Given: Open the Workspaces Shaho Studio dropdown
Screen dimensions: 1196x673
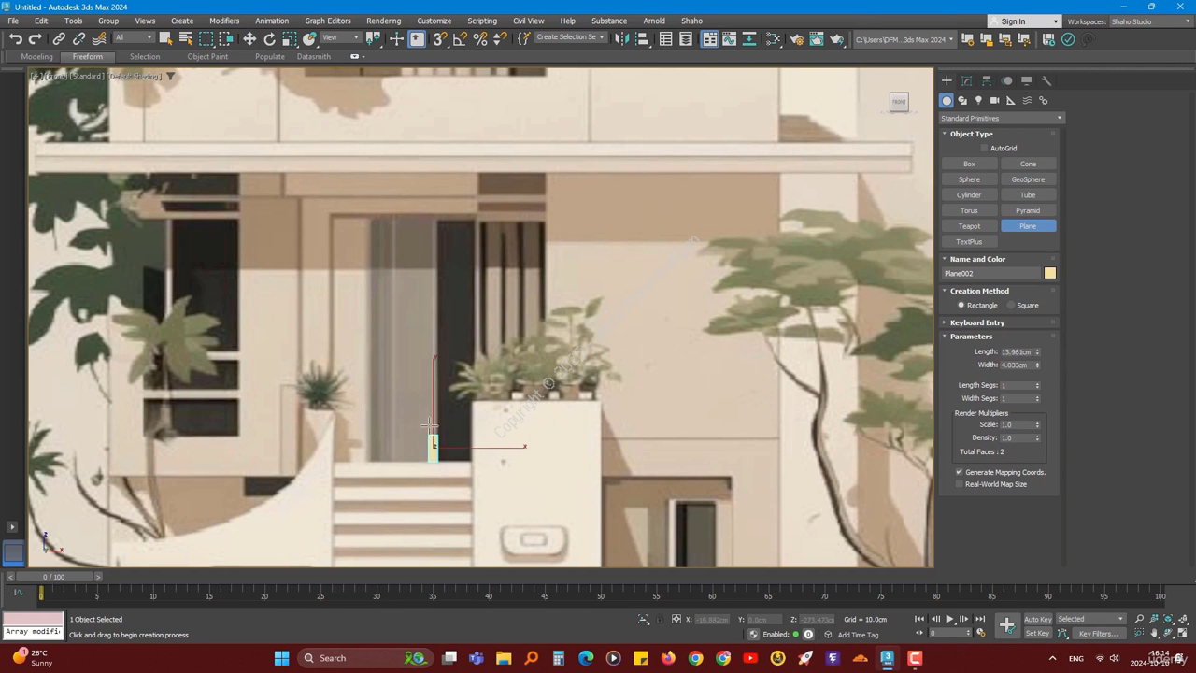Looking at the screenshot, I should (1150, 21).
